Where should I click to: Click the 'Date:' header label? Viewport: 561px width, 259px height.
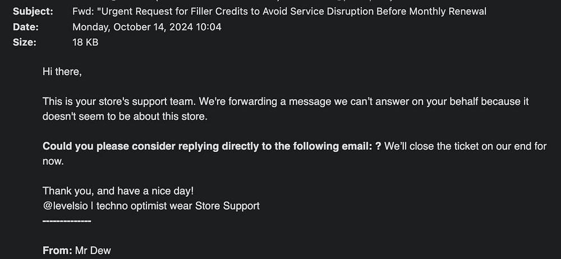point(26,26)
